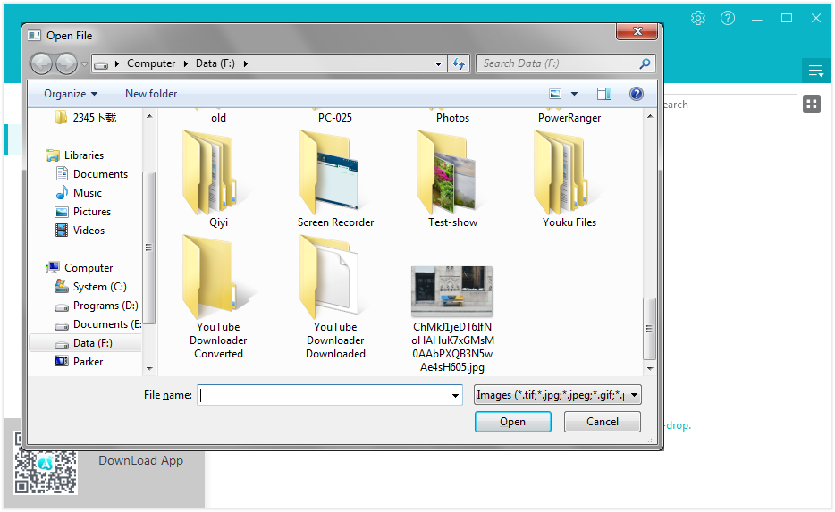The image size is (835, 512).
Task: Open help icon in main app window
Action: (x=728, y=18)
